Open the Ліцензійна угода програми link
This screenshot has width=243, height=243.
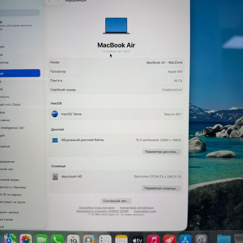tap(97, 208)
